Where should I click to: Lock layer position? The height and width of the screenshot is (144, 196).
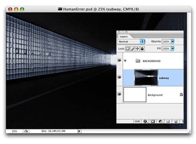(137, 49)
